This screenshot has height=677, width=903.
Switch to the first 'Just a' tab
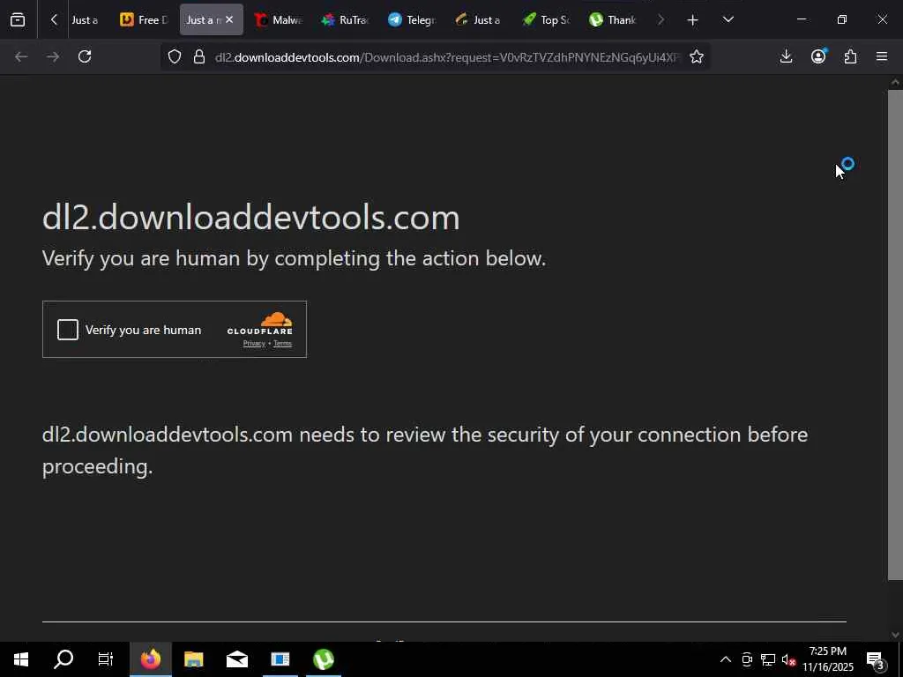pyautogui.click(x=84, y=20)
